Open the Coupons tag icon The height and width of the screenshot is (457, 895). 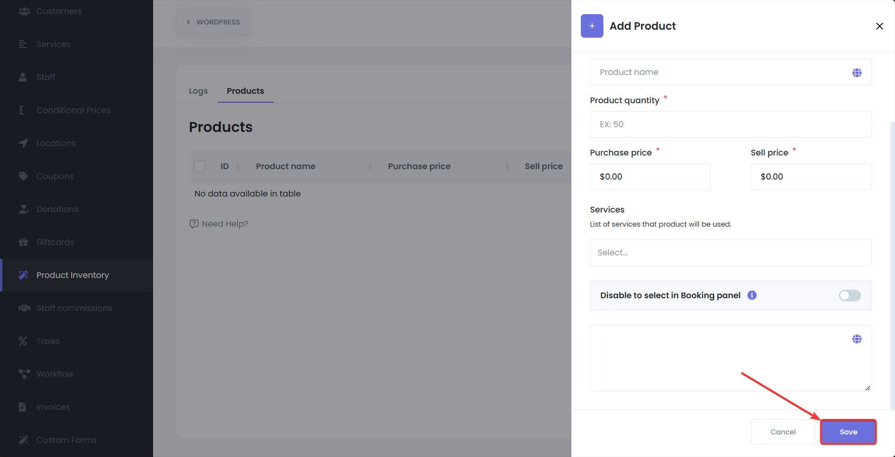23,176
